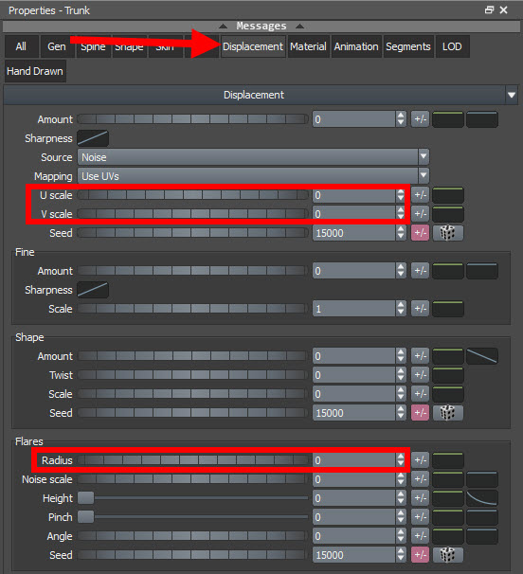Viewport: 523px width, 574px height.
Task: Step the Displacement Seed value spinner
Action: [401, 233]
